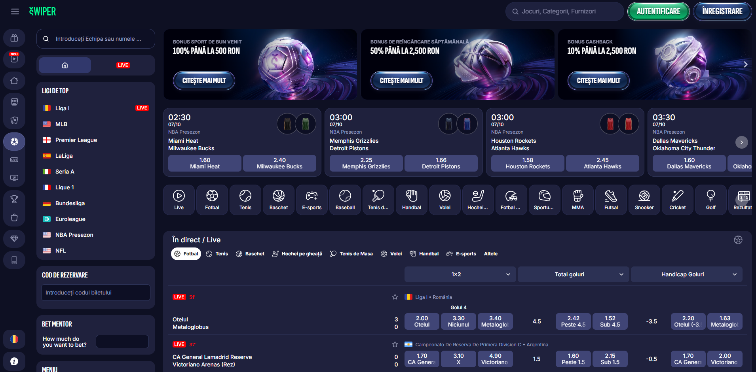Screen dimensions: 756x372
Task: Favorite the Otelul vs Metaloglobus match star
Action: coord(395,297)
